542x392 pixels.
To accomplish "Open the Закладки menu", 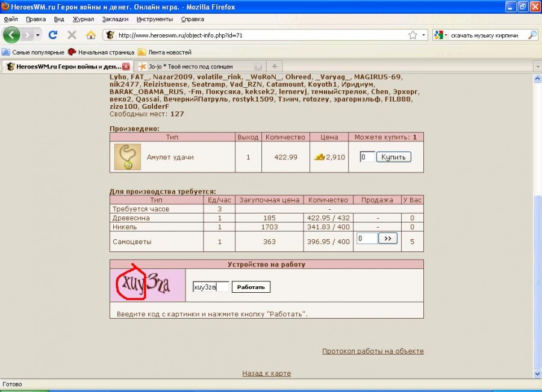I will (x=115, y=19).
